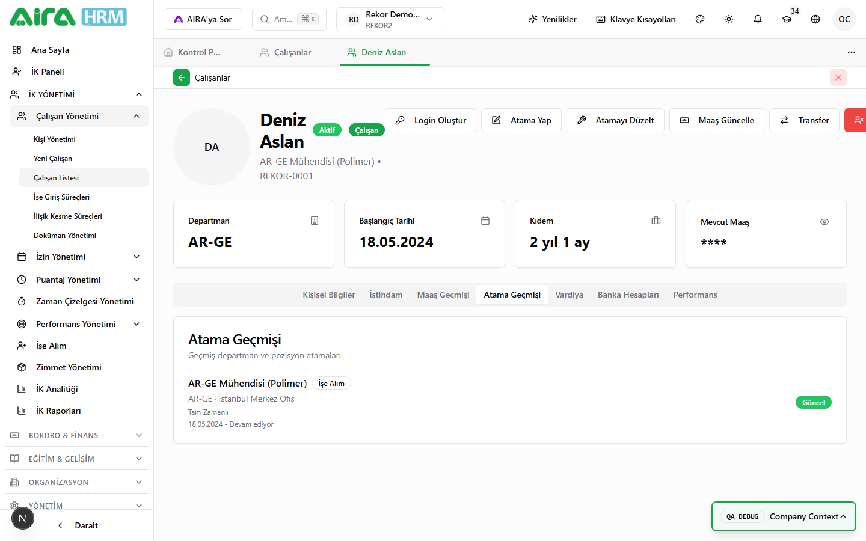Image resolution: width=866 pixels, height=541 pixels.
Task: Toggle light/dark mode sun icon
Action: (729, 19)
